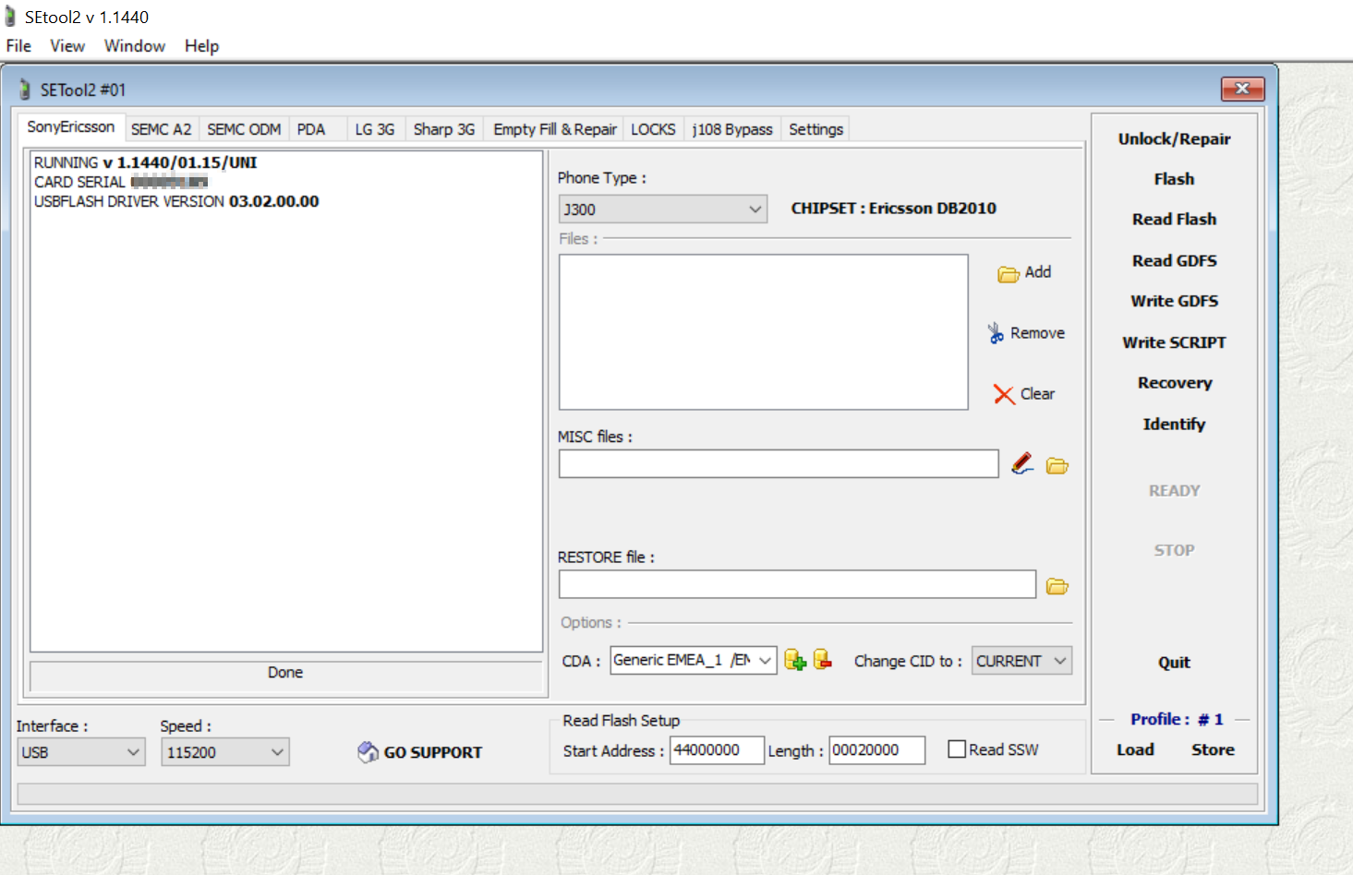Close the SETool2 #01 window
Viewport: 1353px width, 875px height.
point(1242,89)
